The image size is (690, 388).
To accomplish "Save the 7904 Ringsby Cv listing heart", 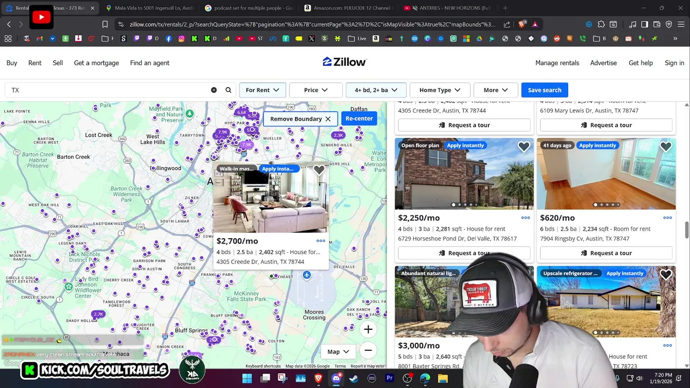I will click(x=666, y=147).
